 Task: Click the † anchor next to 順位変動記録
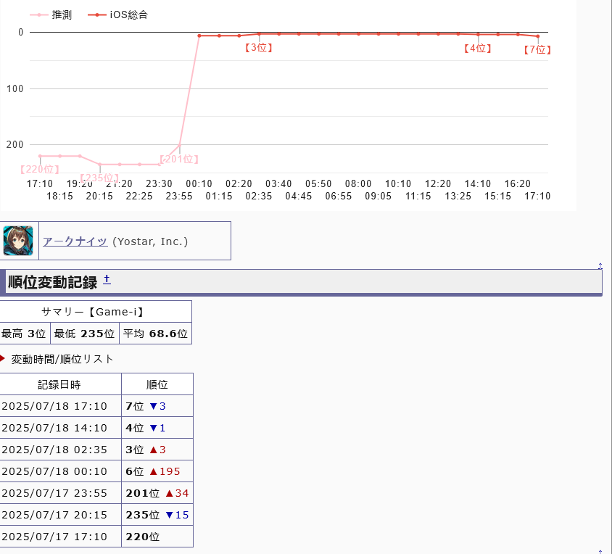(x=107, y=279)
